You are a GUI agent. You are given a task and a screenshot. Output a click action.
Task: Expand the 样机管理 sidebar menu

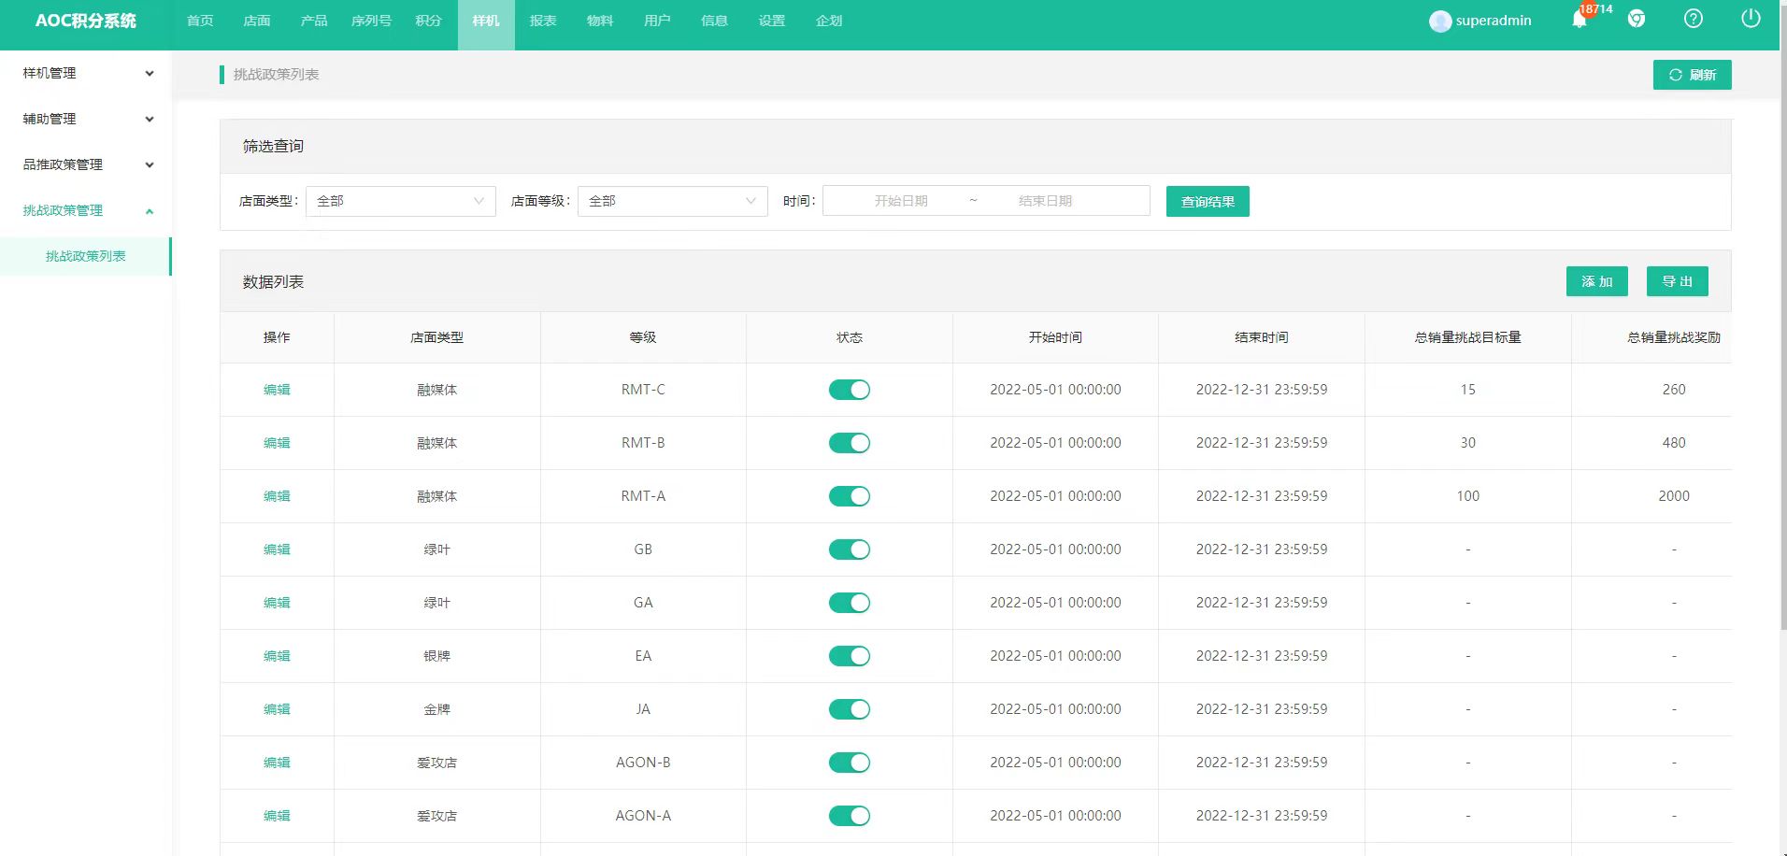click(86, 73)
